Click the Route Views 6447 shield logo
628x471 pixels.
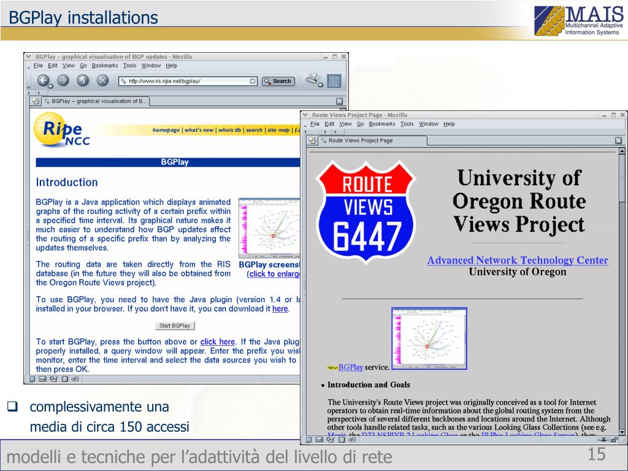[x=367, y=212]
